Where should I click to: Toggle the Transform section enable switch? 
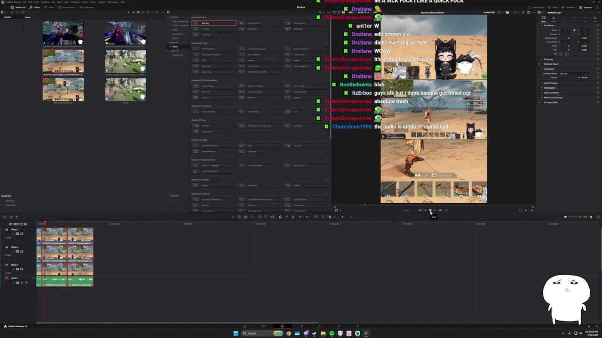(x=541, y=25)
